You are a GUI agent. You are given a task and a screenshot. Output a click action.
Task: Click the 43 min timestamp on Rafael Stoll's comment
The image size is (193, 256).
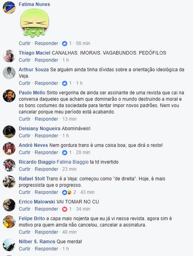click(x=88, y=192)
